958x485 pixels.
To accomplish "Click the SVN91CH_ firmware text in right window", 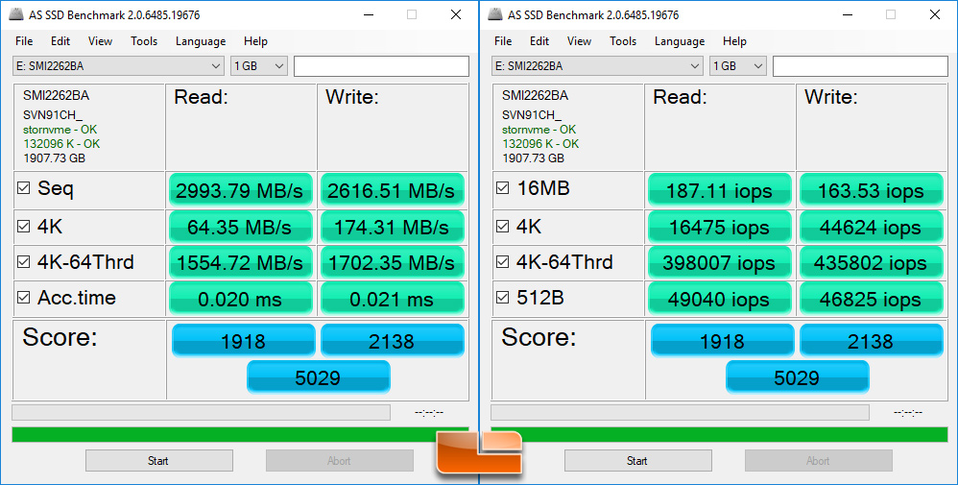I will (x=530, y=115).
